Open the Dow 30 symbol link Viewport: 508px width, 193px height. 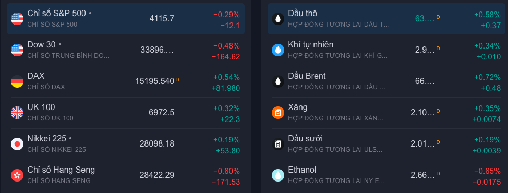coord(42,45)
